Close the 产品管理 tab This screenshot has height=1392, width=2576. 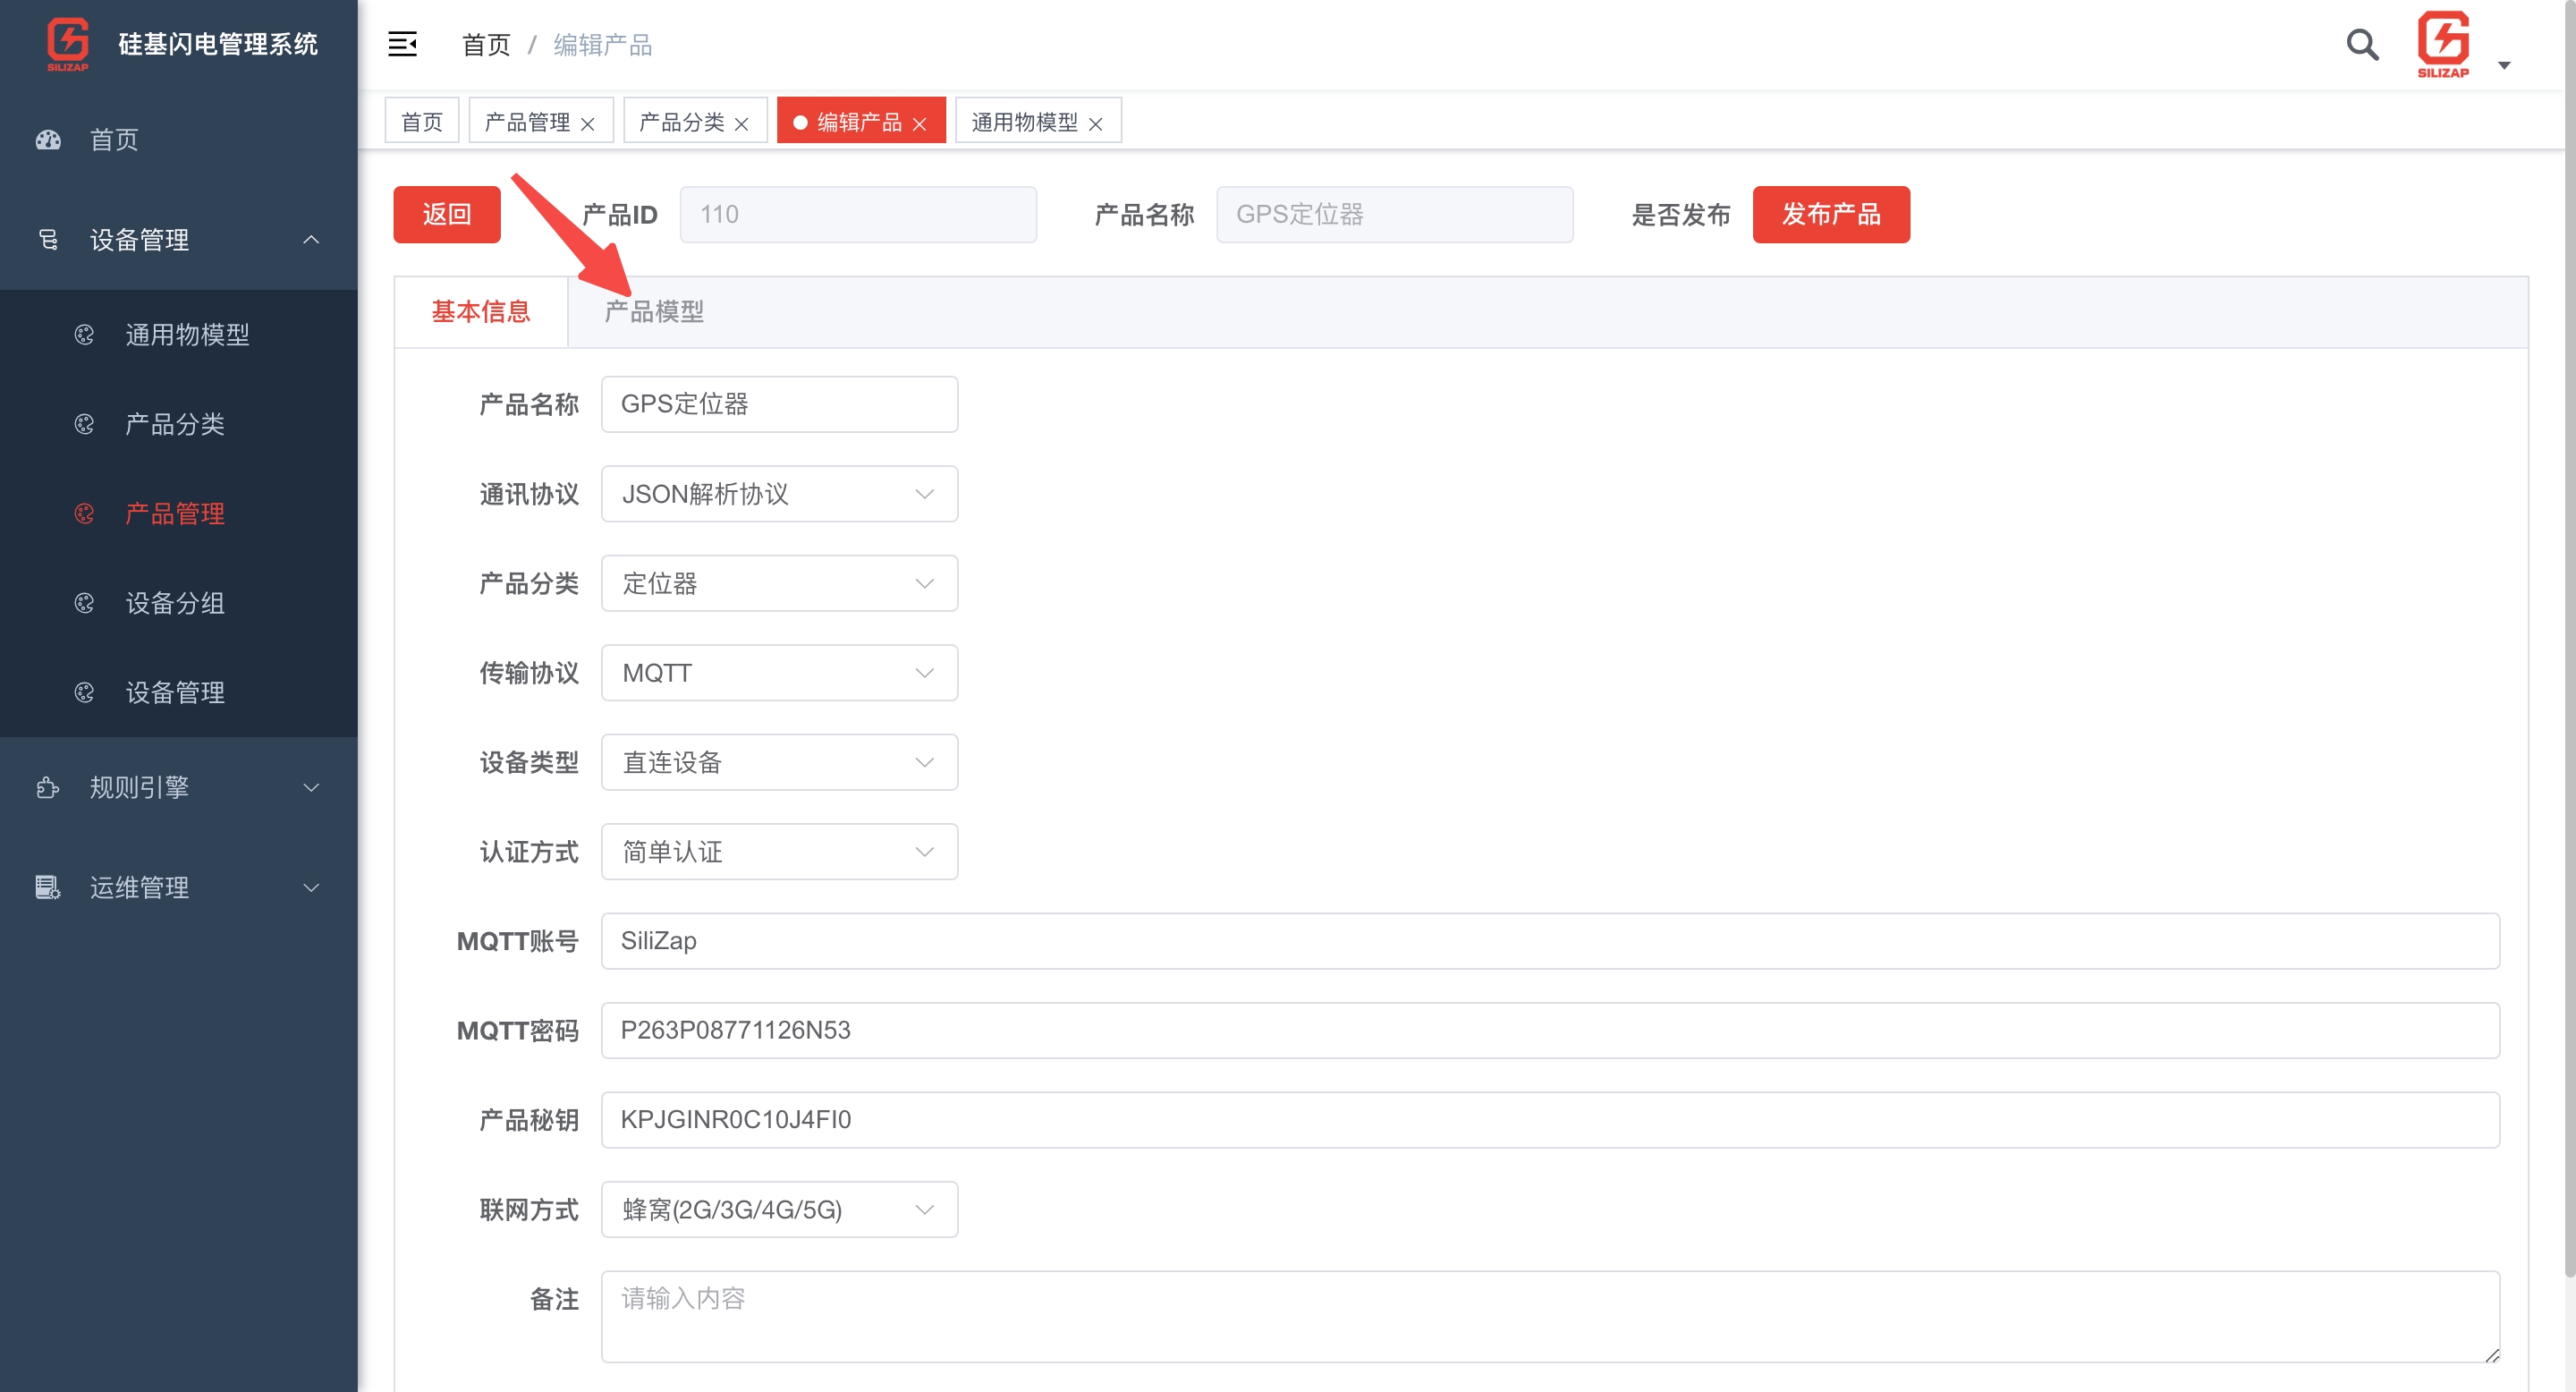pos(589,122)
